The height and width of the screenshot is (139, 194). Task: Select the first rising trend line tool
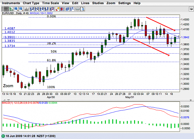point(32,9)
